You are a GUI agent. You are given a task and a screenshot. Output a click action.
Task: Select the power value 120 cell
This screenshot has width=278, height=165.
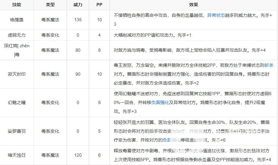[x=78, y=155]
